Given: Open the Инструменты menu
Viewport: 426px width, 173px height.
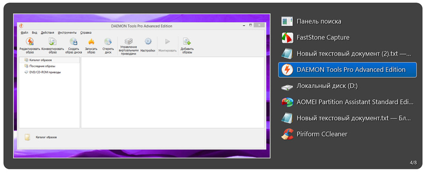Looking at the screenshot, I should pos(67,33).
